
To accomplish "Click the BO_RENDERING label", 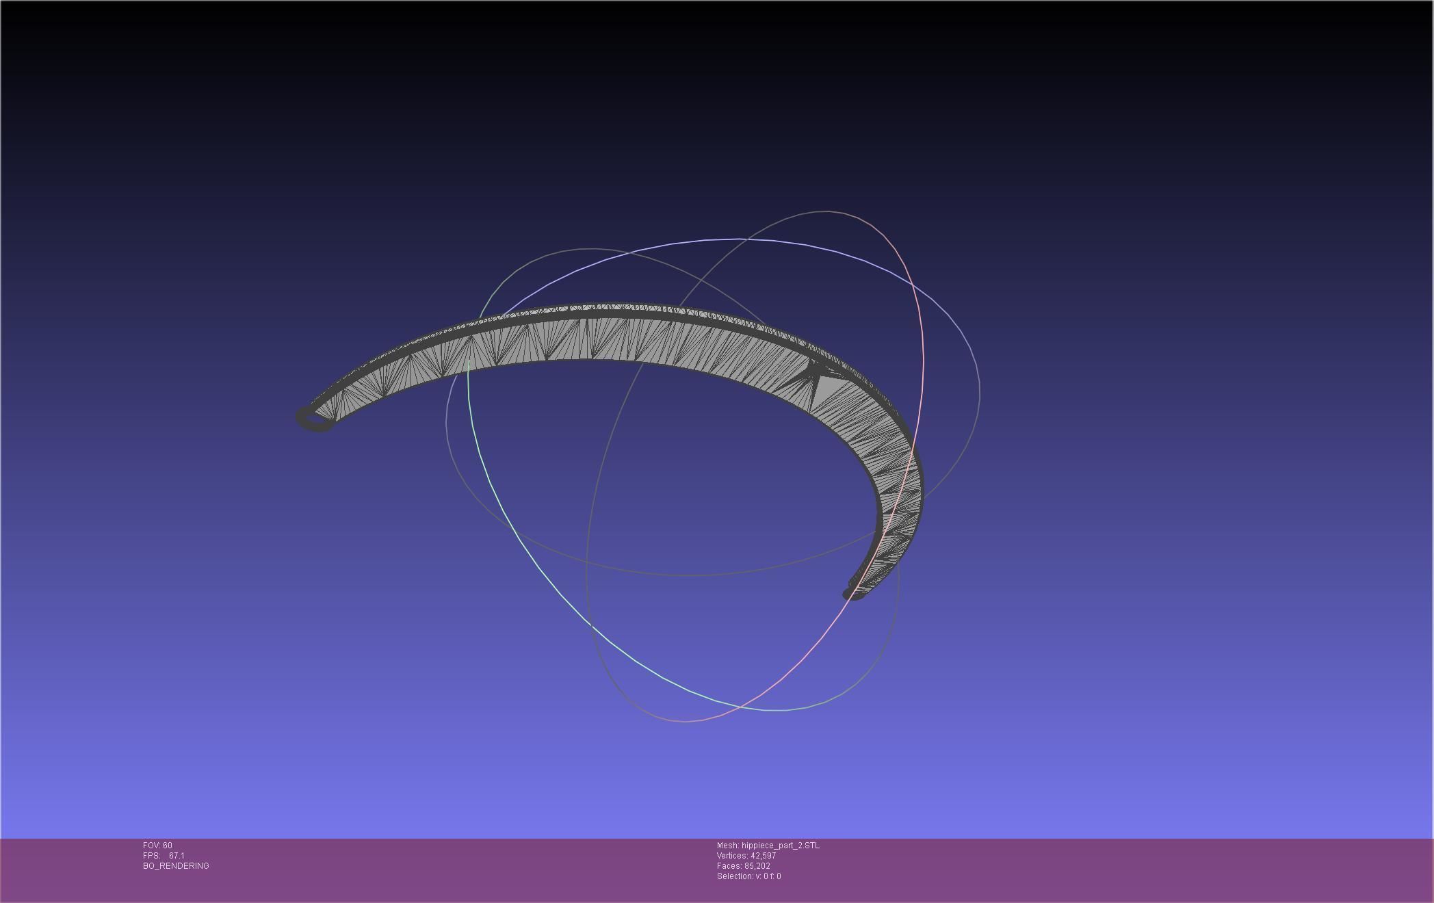I will pyautogui.click(x=176, y=866).
